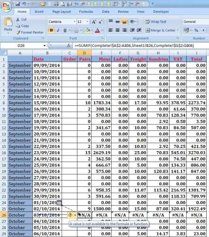Apply red Font Color
Image resolution: width=209 pixels, height=237 pixels.
[97, 30]
